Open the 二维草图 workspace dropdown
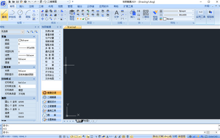 [58, 2]
